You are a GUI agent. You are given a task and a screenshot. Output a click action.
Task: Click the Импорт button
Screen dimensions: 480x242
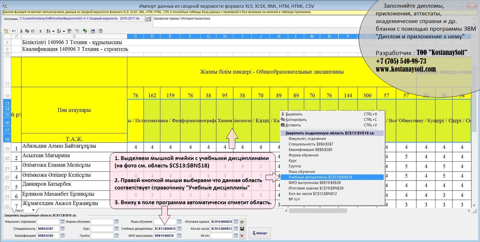260,233
